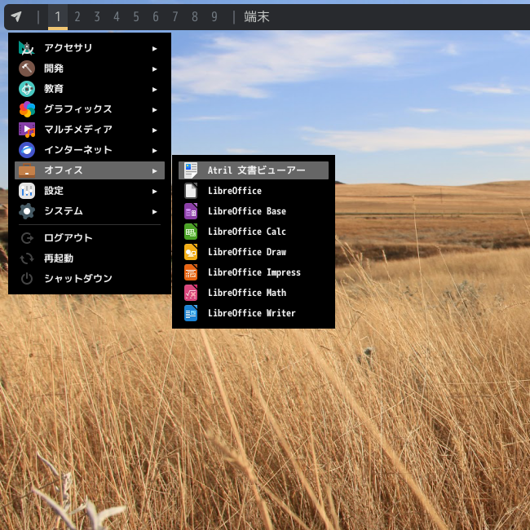This screenshot has height=530, width=530.
Task: Switch to workspace 4
Action: coord(117,16)
